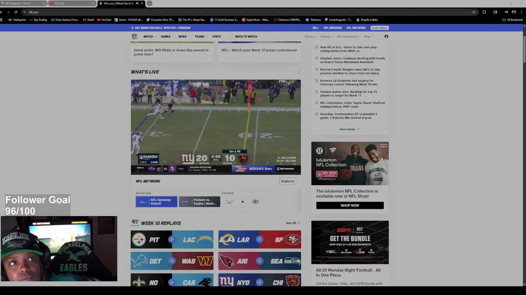This screenshot has width=526, height=295.
Task: Open Fantasy waiver wire headline
Action: coord(348,94)
